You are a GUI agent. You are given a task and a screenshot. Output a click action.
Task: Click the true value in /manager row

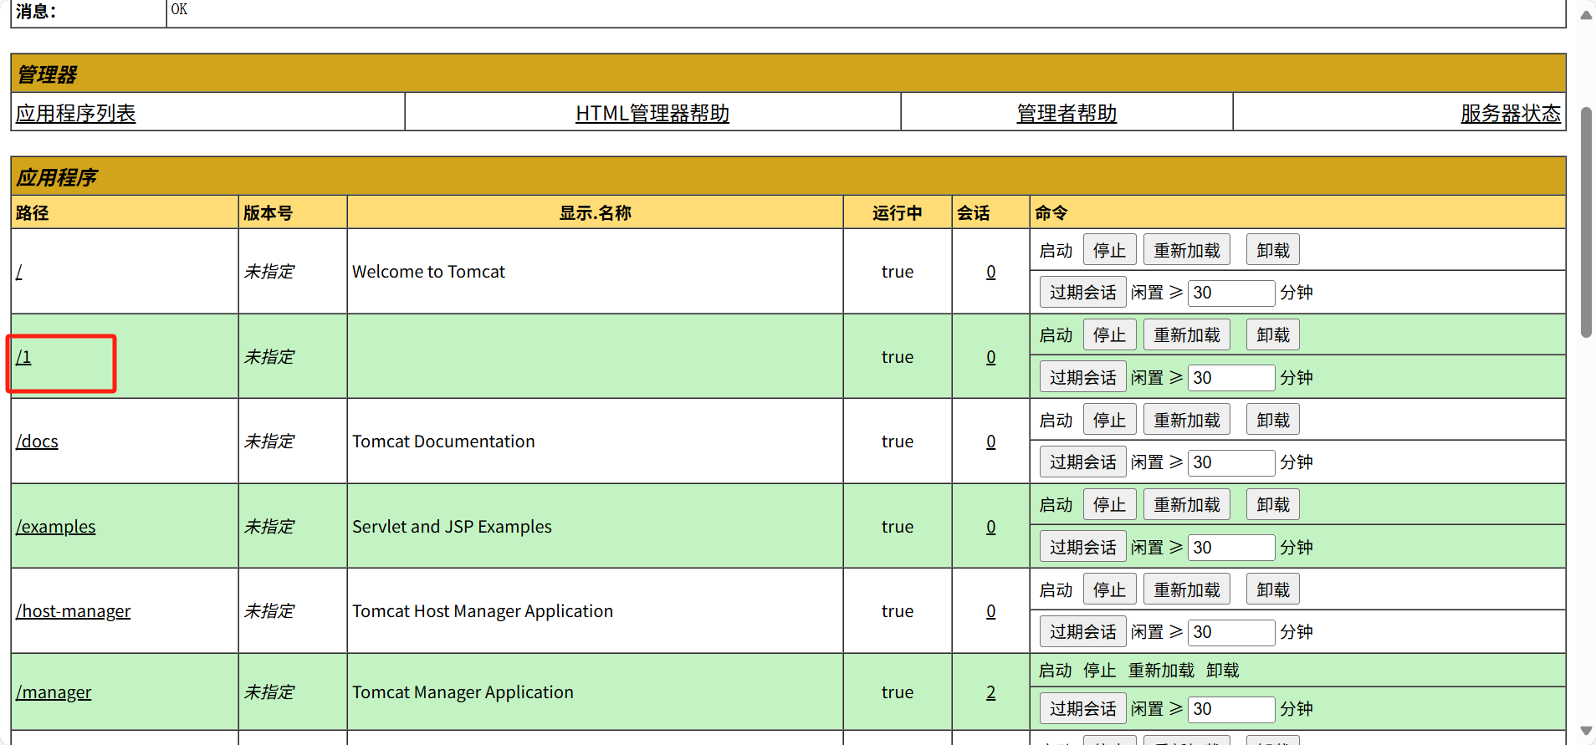[897, 692]
